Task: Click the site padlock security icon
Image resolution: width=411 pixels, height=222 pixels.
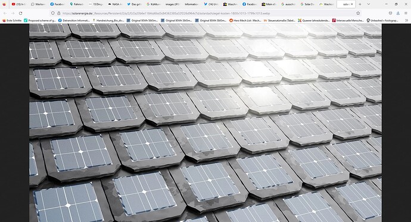Action: tap(59, 13)
